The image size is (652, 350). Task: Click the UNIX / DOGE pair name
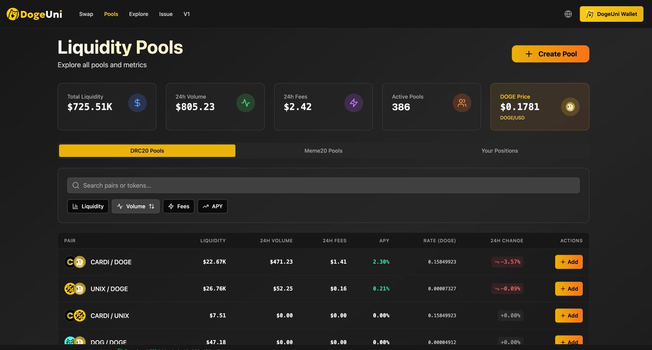pyautogui.click(x=109, y=289)
